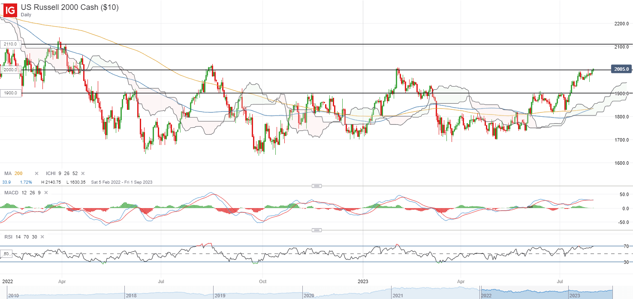Select the 2000.0 horizontal line label

[x=10, y=69]
